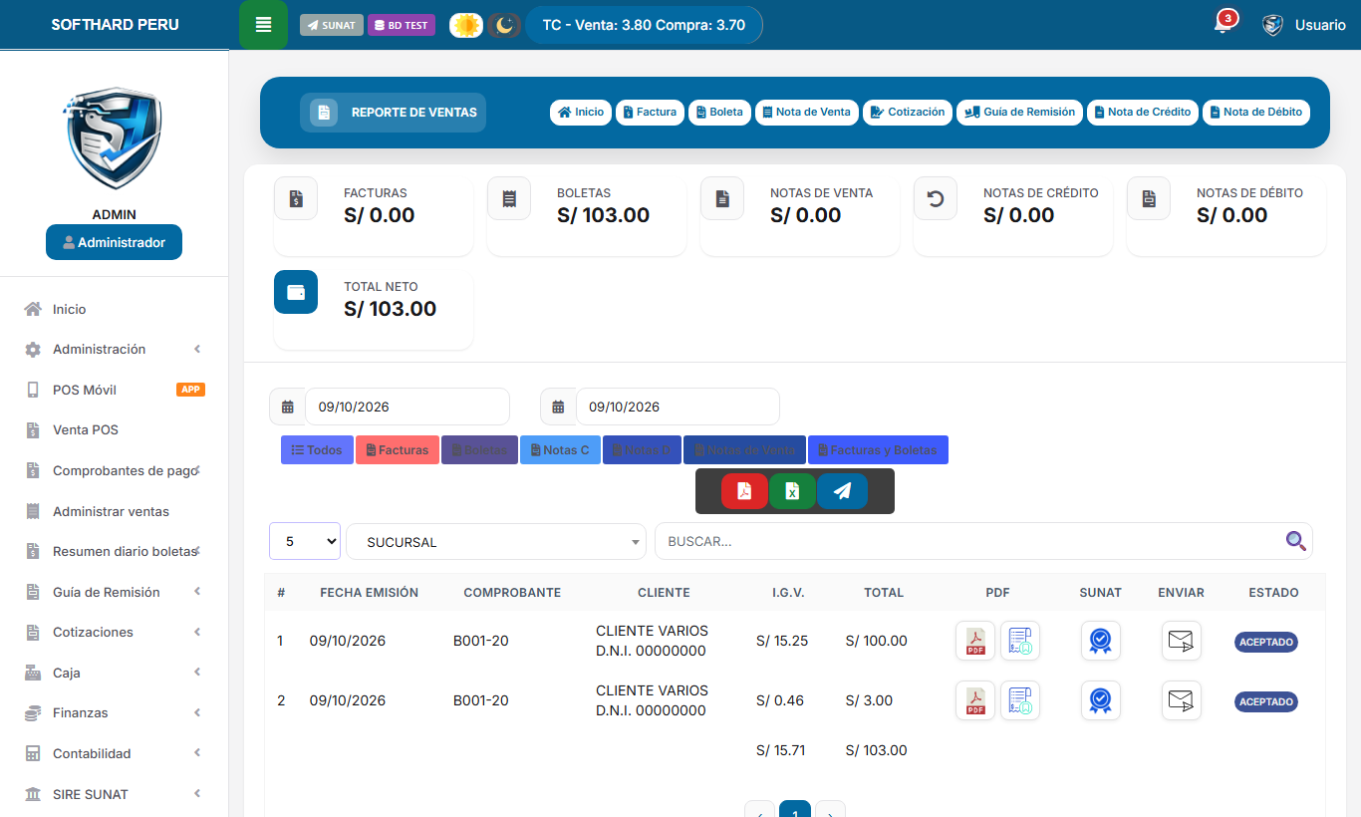Click the Total Neto wallet icon

[296, 292]
